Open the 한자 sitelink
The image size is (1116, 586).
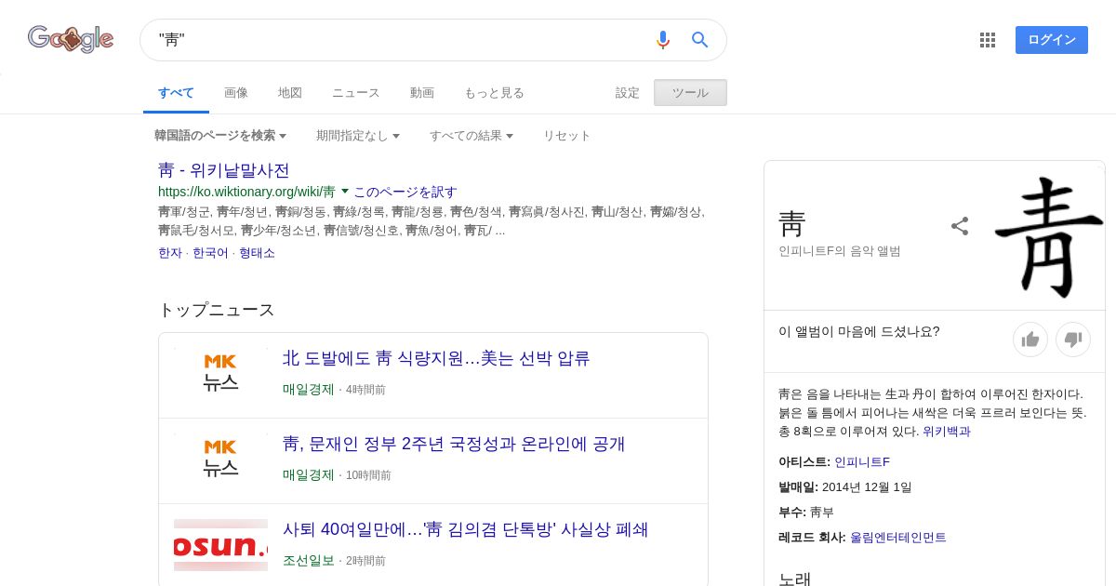(x=170, y=253)
